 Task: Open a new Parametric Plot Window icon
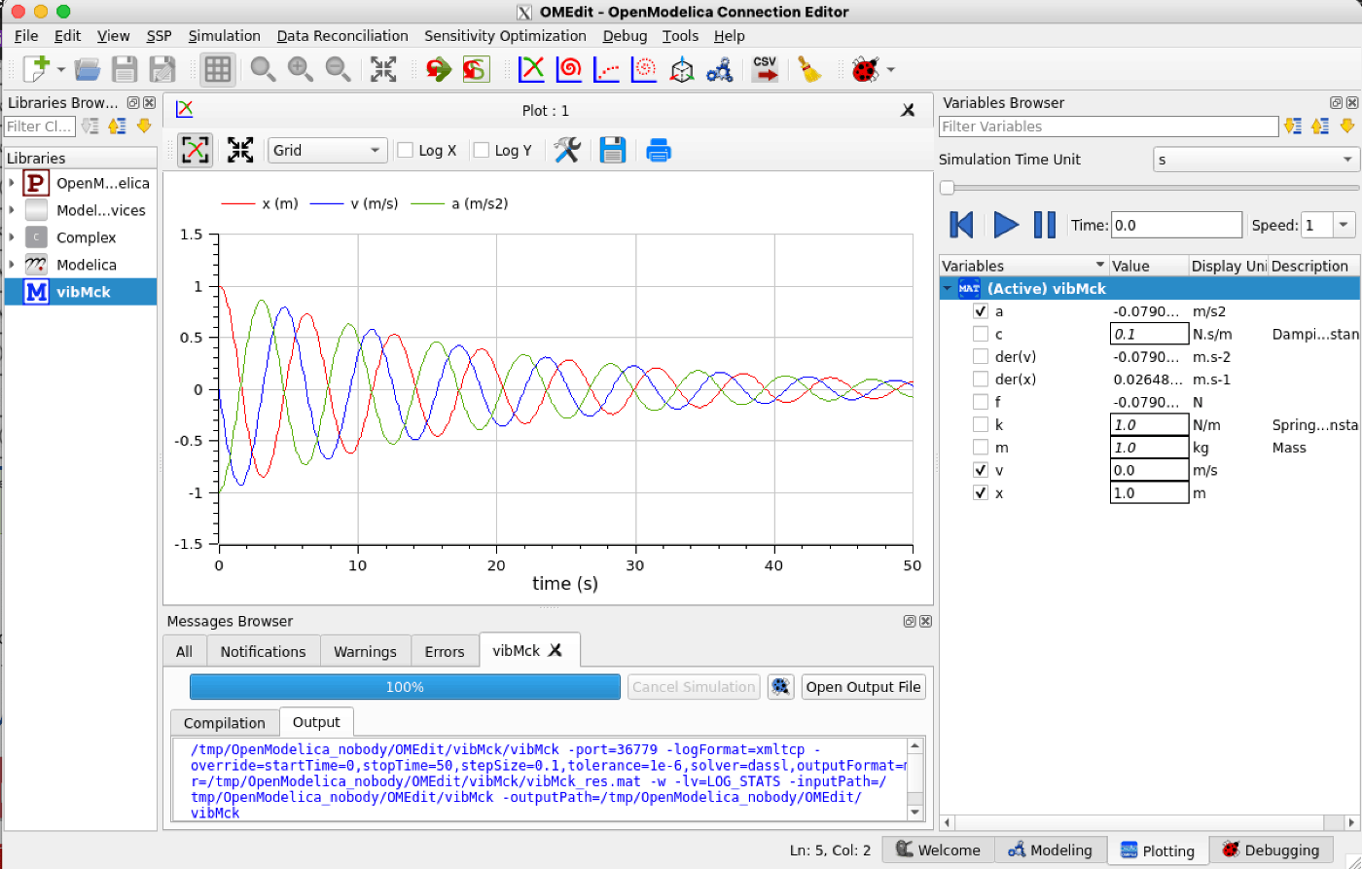tap(569, 69)
